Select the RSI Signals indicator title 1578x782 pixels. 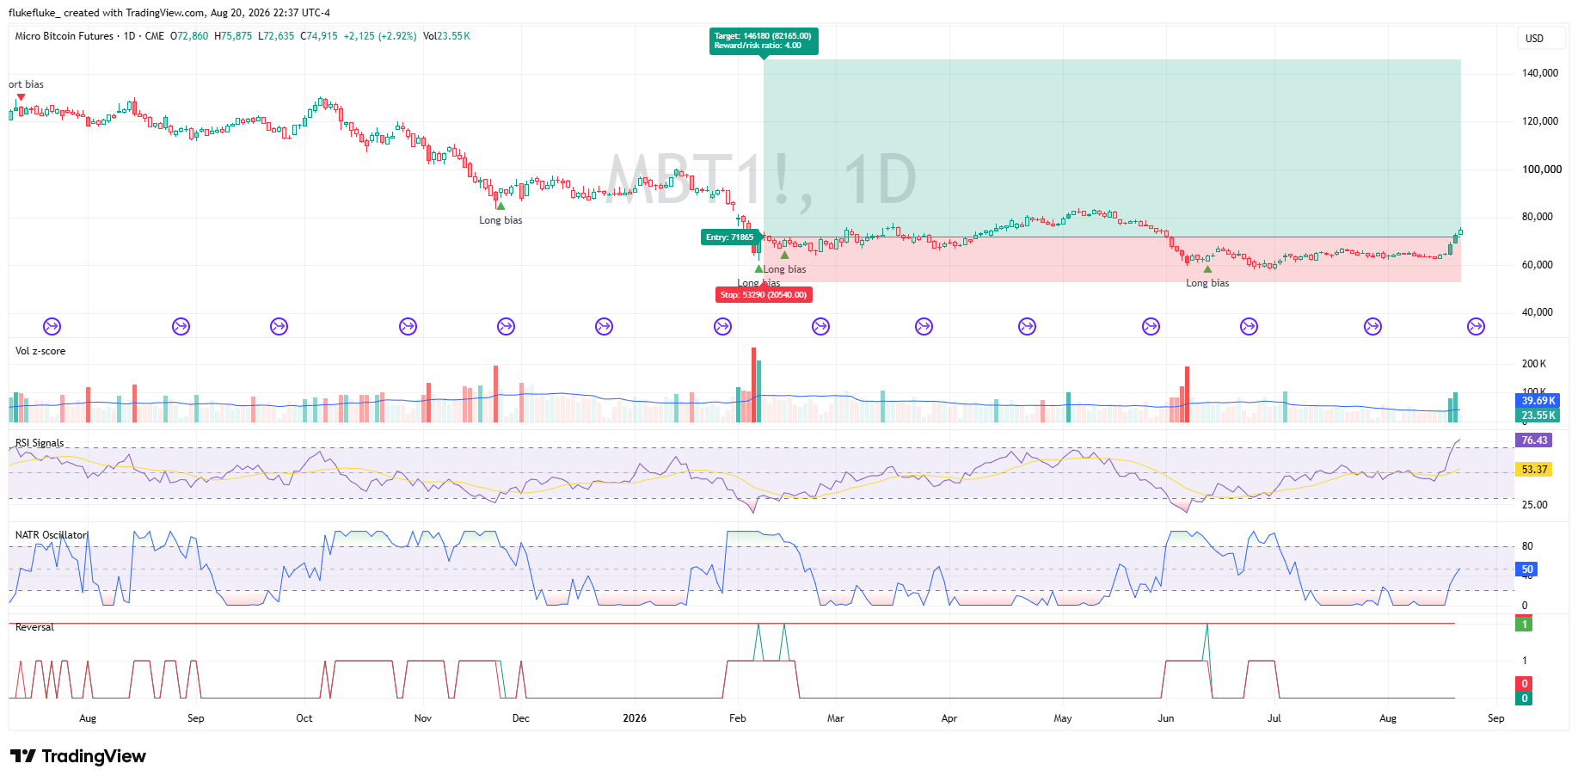[40, 443]
